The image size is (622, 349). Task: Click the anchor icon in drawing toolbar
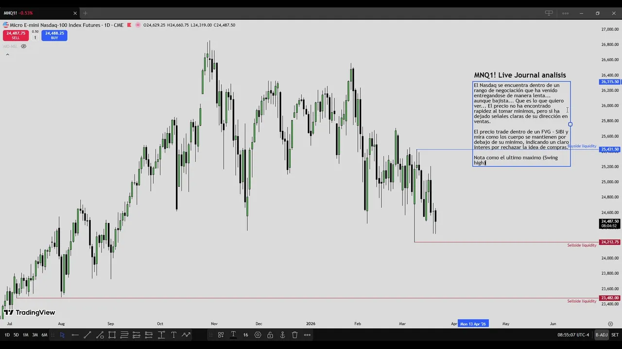pos(282,335)
